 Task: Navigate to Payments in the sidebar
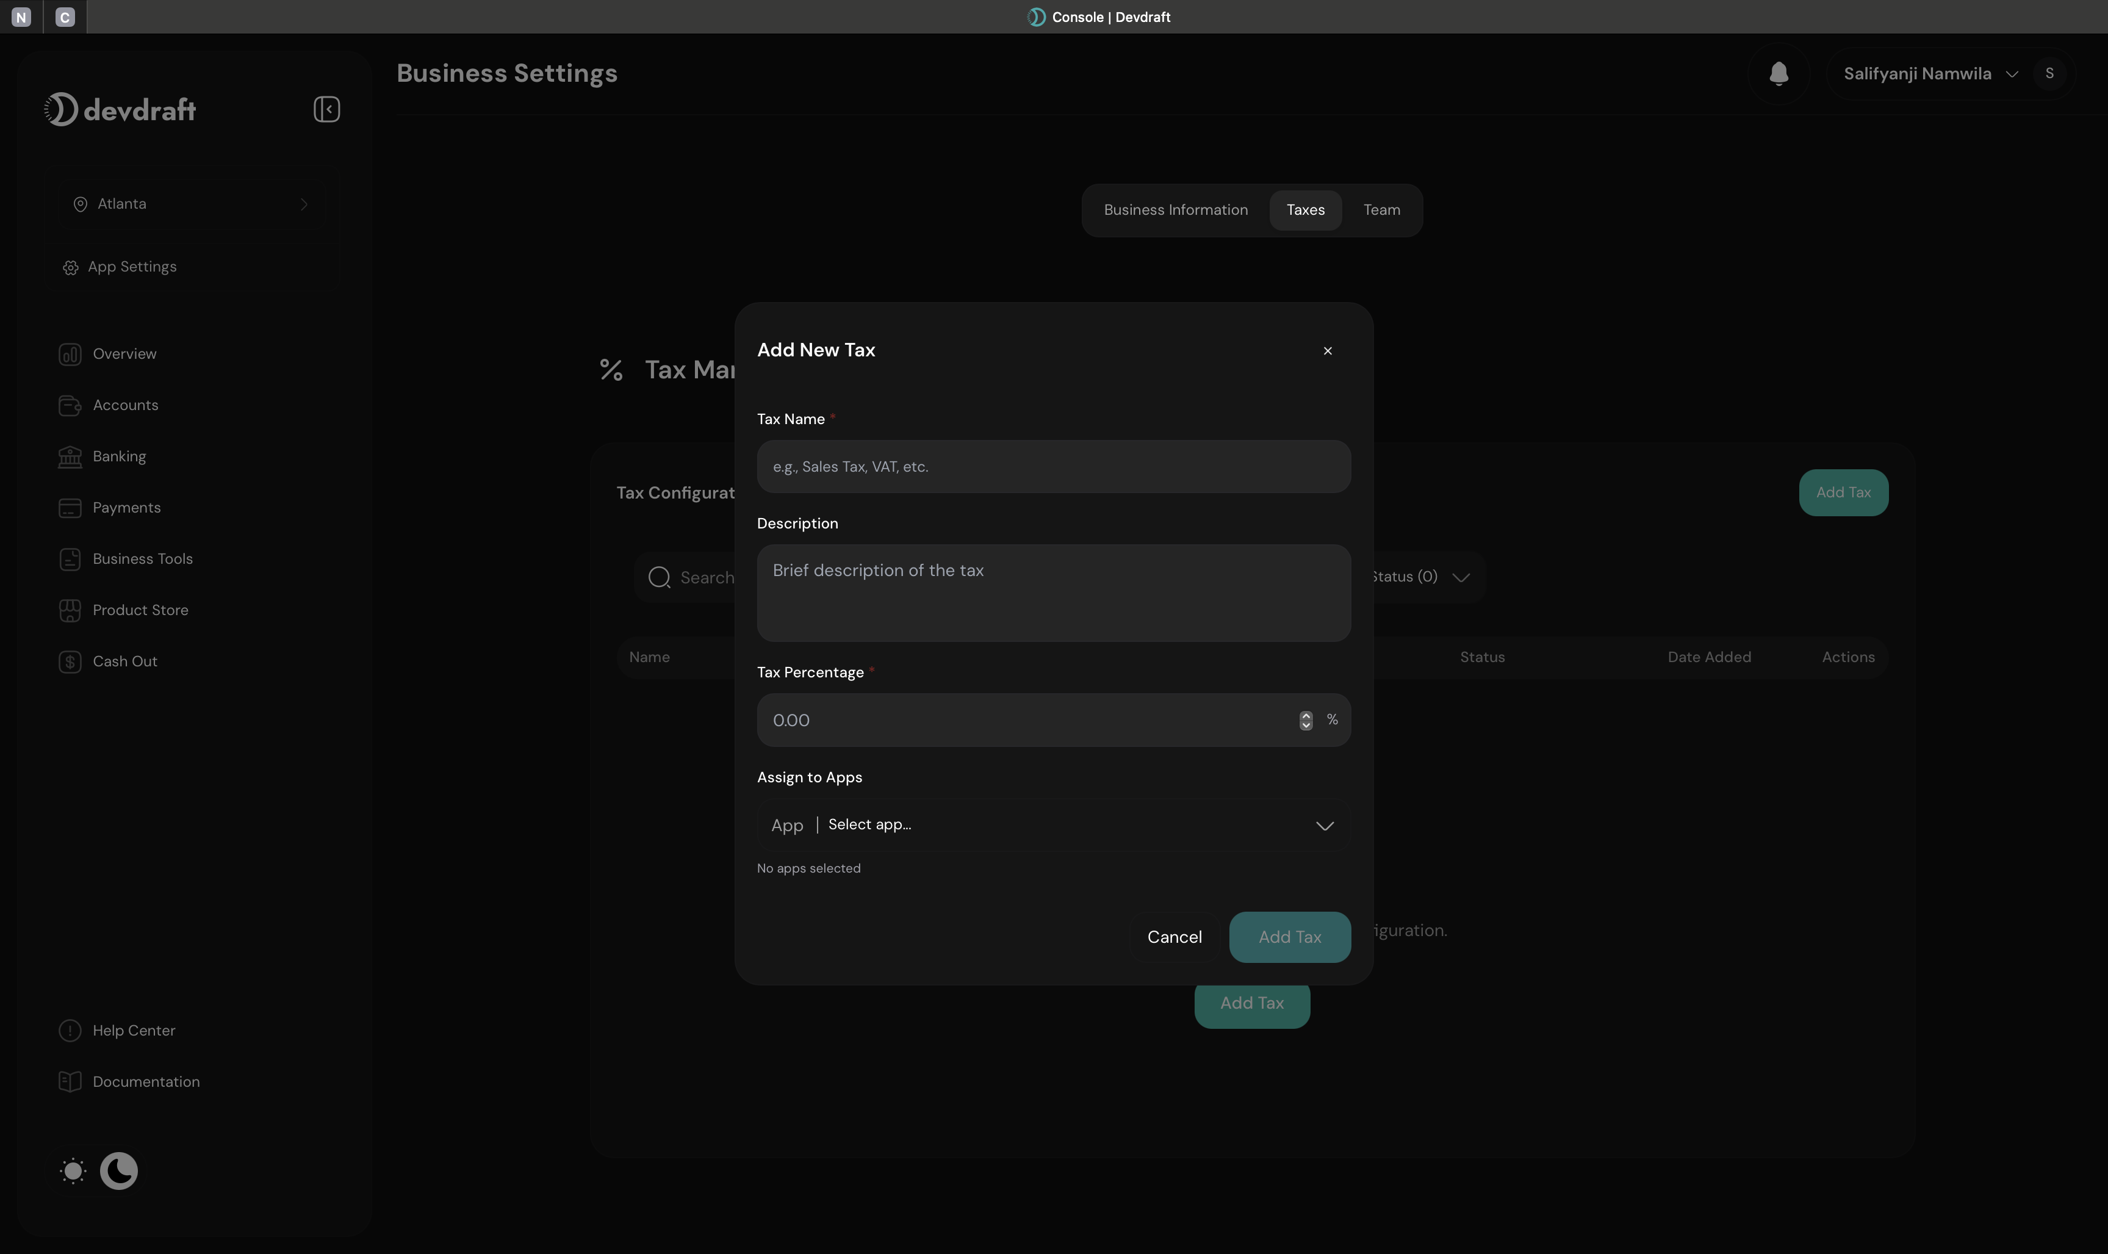127,508
